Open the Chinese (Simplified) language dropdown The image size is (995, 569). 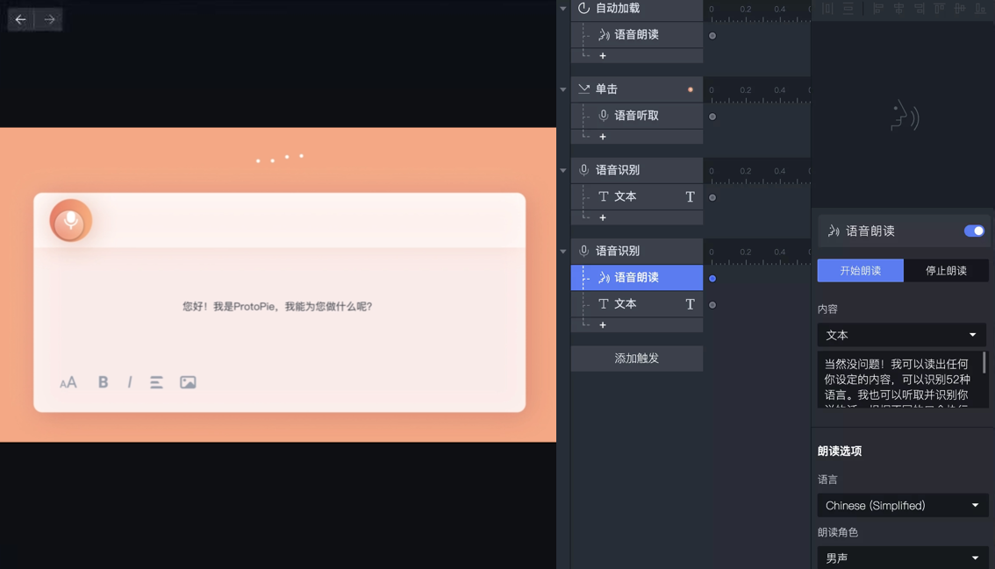902,505
